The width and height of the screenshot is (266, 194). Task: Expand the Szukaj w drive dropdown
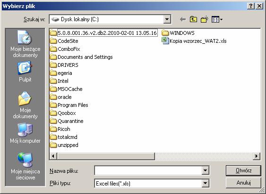point(167,19)
